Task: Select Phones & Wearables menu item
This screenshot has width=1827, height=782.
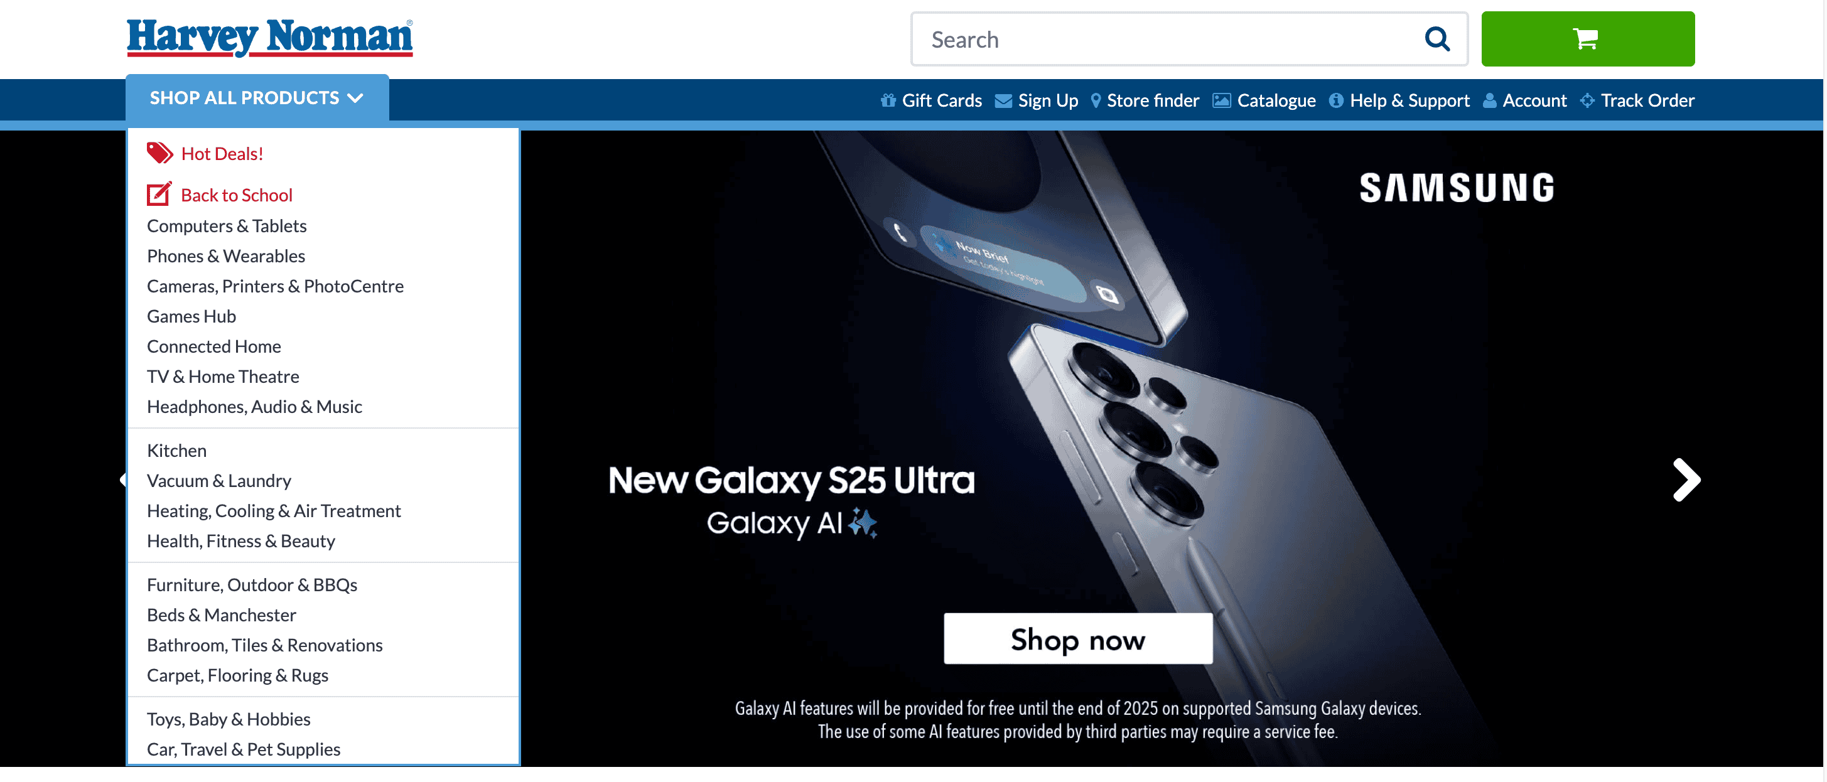Action: point(225,256)
